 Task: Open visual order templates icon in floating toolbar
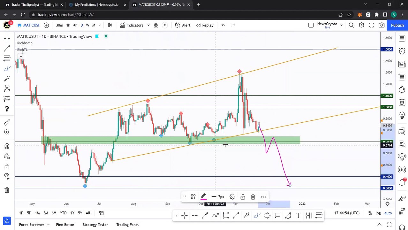(x=193, y=197)
